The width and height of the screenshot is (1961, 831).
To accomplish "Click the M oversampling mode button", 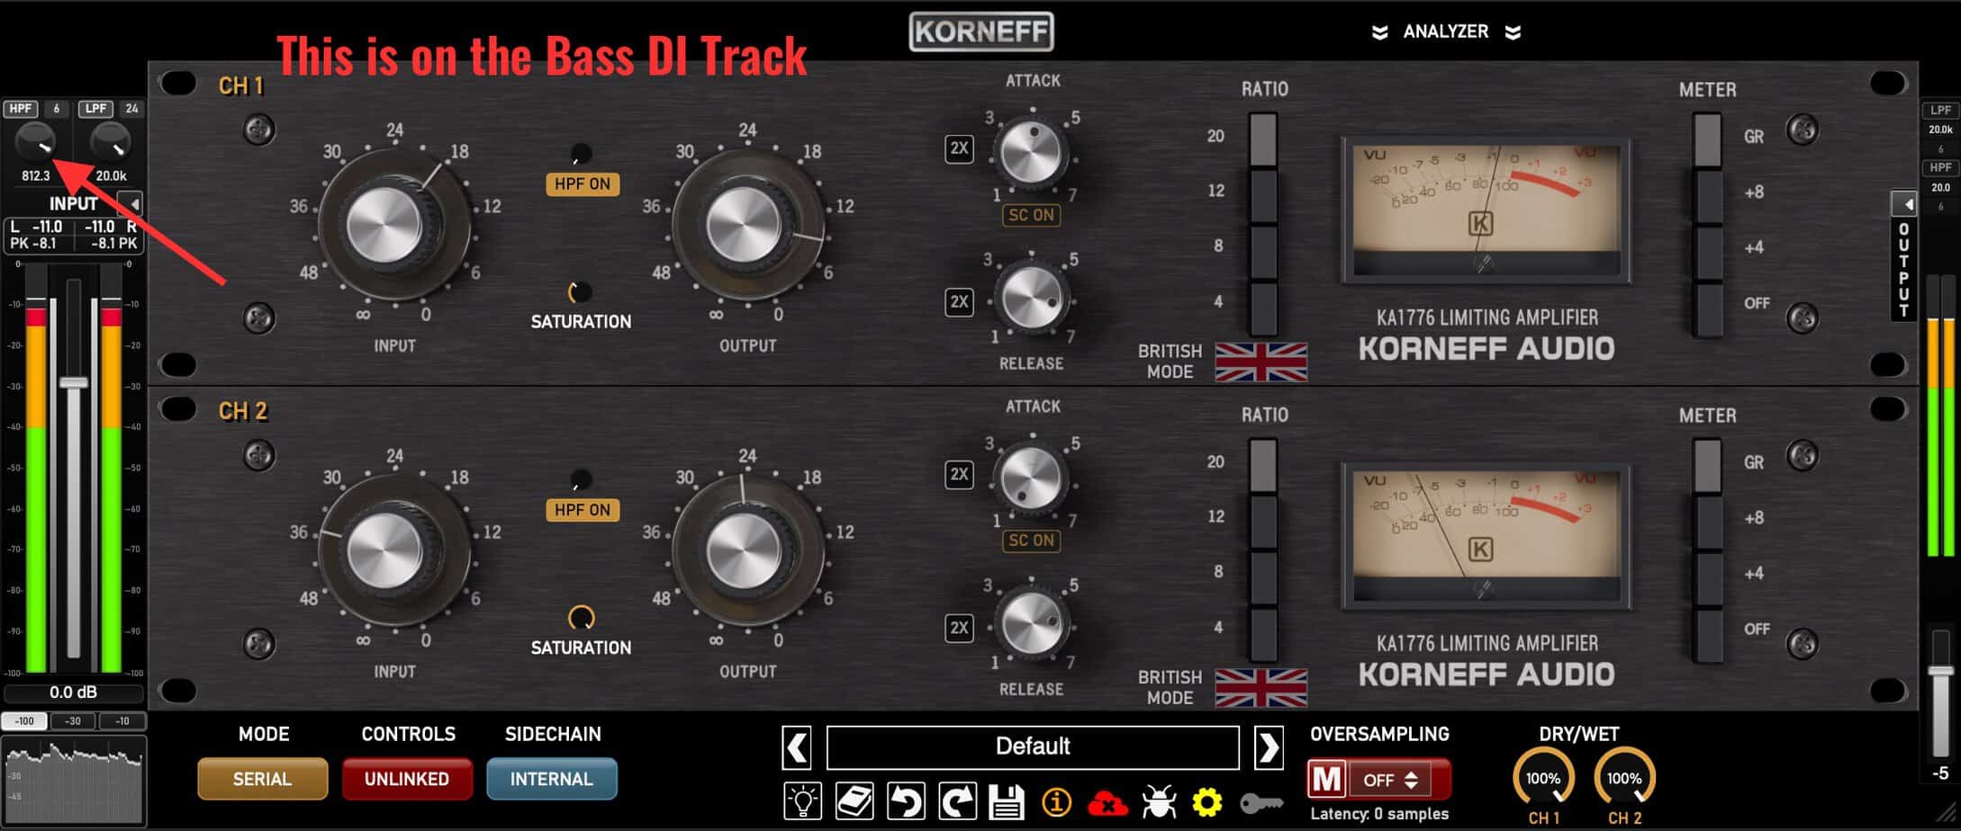I will pyautogui.click(x=1326, y=779).
